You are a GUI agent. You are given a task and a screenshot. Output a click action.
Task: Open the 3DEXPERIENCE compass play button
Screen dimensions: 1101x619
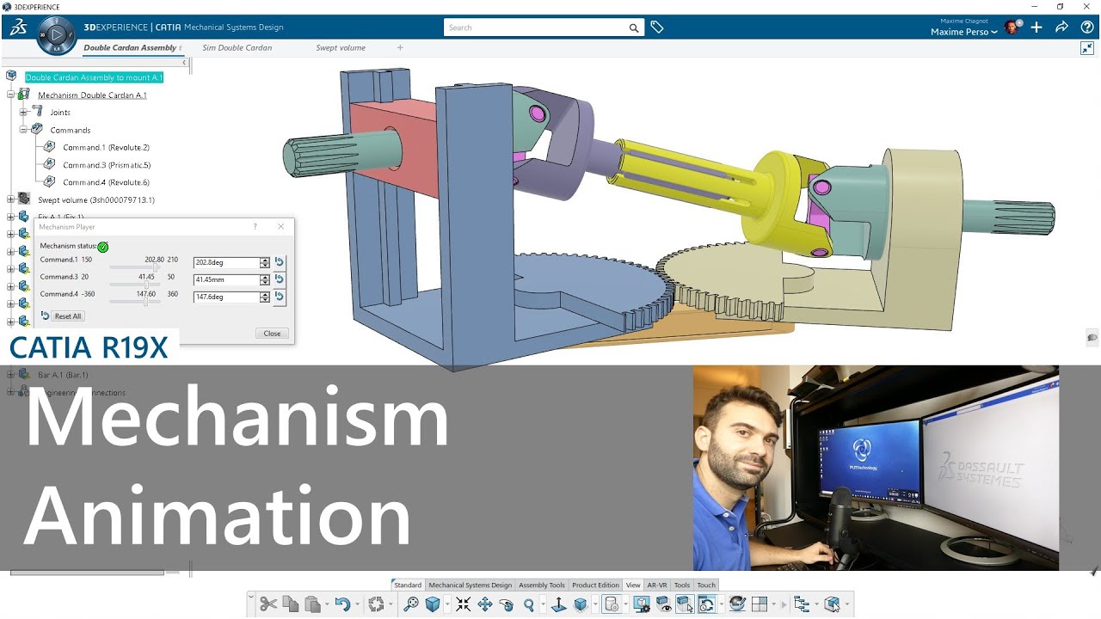click(56, 34)
